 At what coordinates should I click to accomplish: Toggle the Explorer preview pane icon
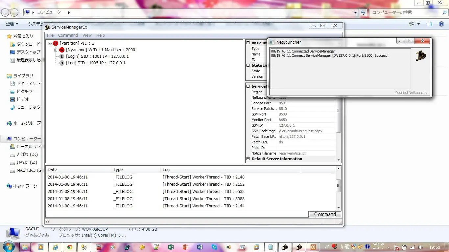[x=430, y=24]
